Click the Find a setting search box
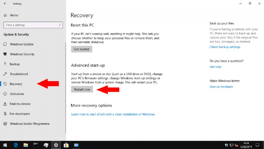The height and width of the screenshot is (149, 264). coord(33,25)
